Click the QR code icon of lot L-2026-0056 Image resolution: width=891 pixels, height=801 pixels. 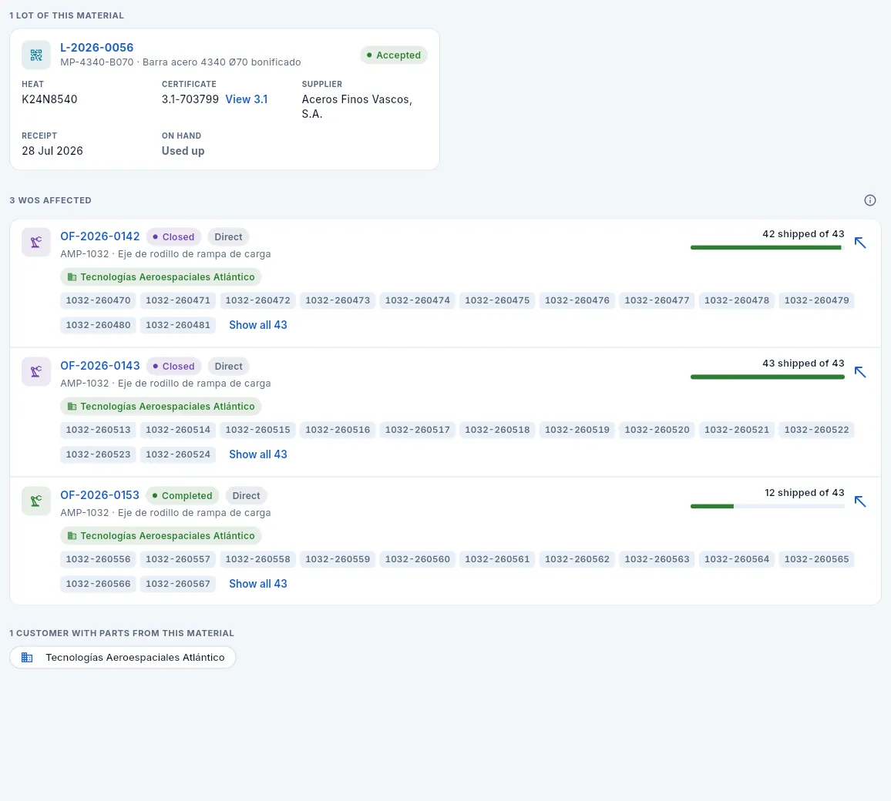pyautogui.click(x=36, y=55)
